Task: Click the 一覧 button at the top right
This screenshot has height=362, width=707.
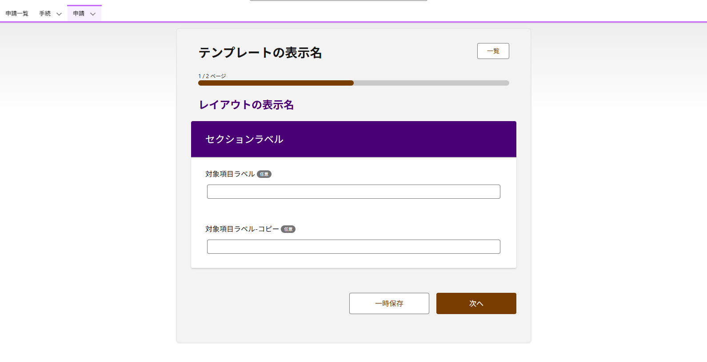Action: [493, 51]
